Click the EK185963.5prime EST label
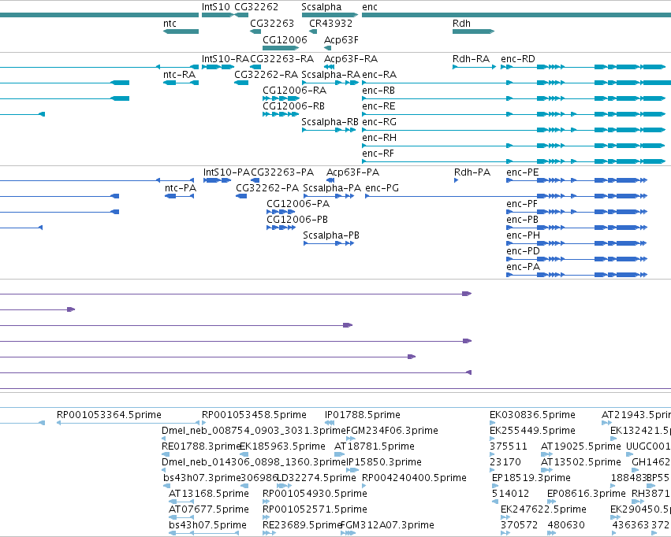The height and width of the screenshot is (537, 671). coord(282,447)
